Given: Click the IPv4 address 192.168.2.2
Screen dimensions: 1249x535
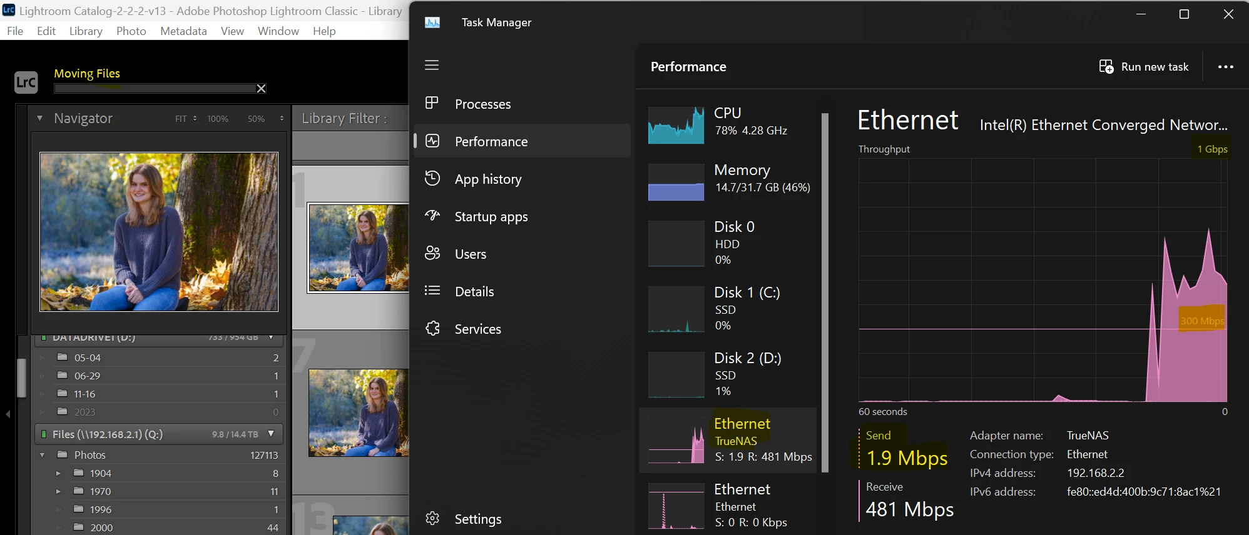Looking at the screenshot, I should point(1095,473).
